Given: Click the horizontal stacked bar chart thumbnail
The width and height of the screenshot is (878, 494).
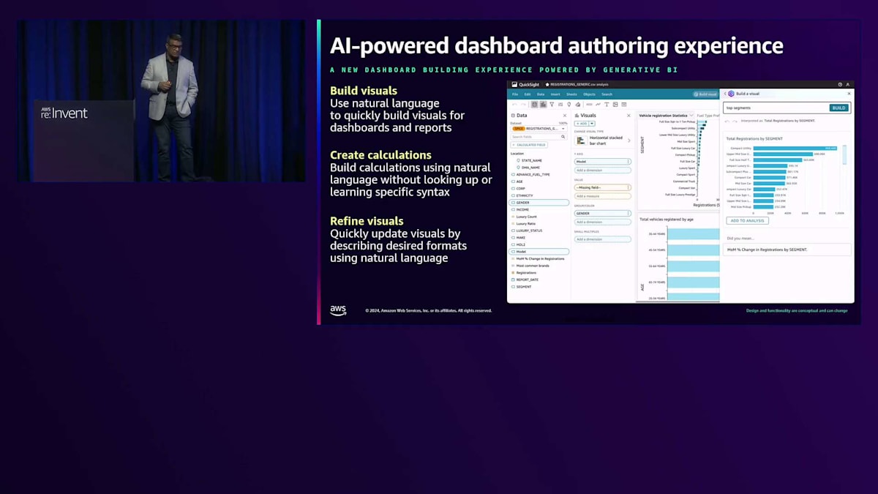Looking at the screenshot, I should click(581, 141).
